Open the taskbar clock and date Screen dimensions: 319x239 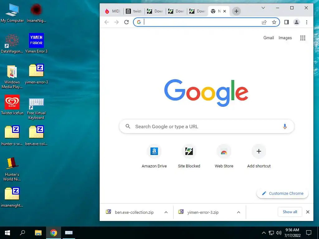292,233
